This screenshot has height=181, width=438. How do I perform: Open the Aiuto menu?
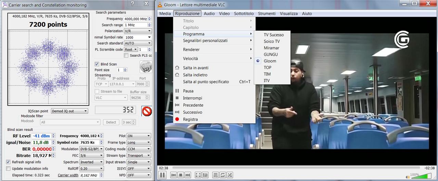307,13
